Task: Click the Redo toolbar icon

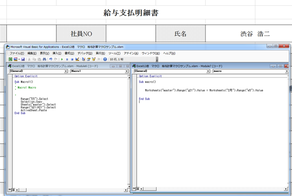Action: 55,59
